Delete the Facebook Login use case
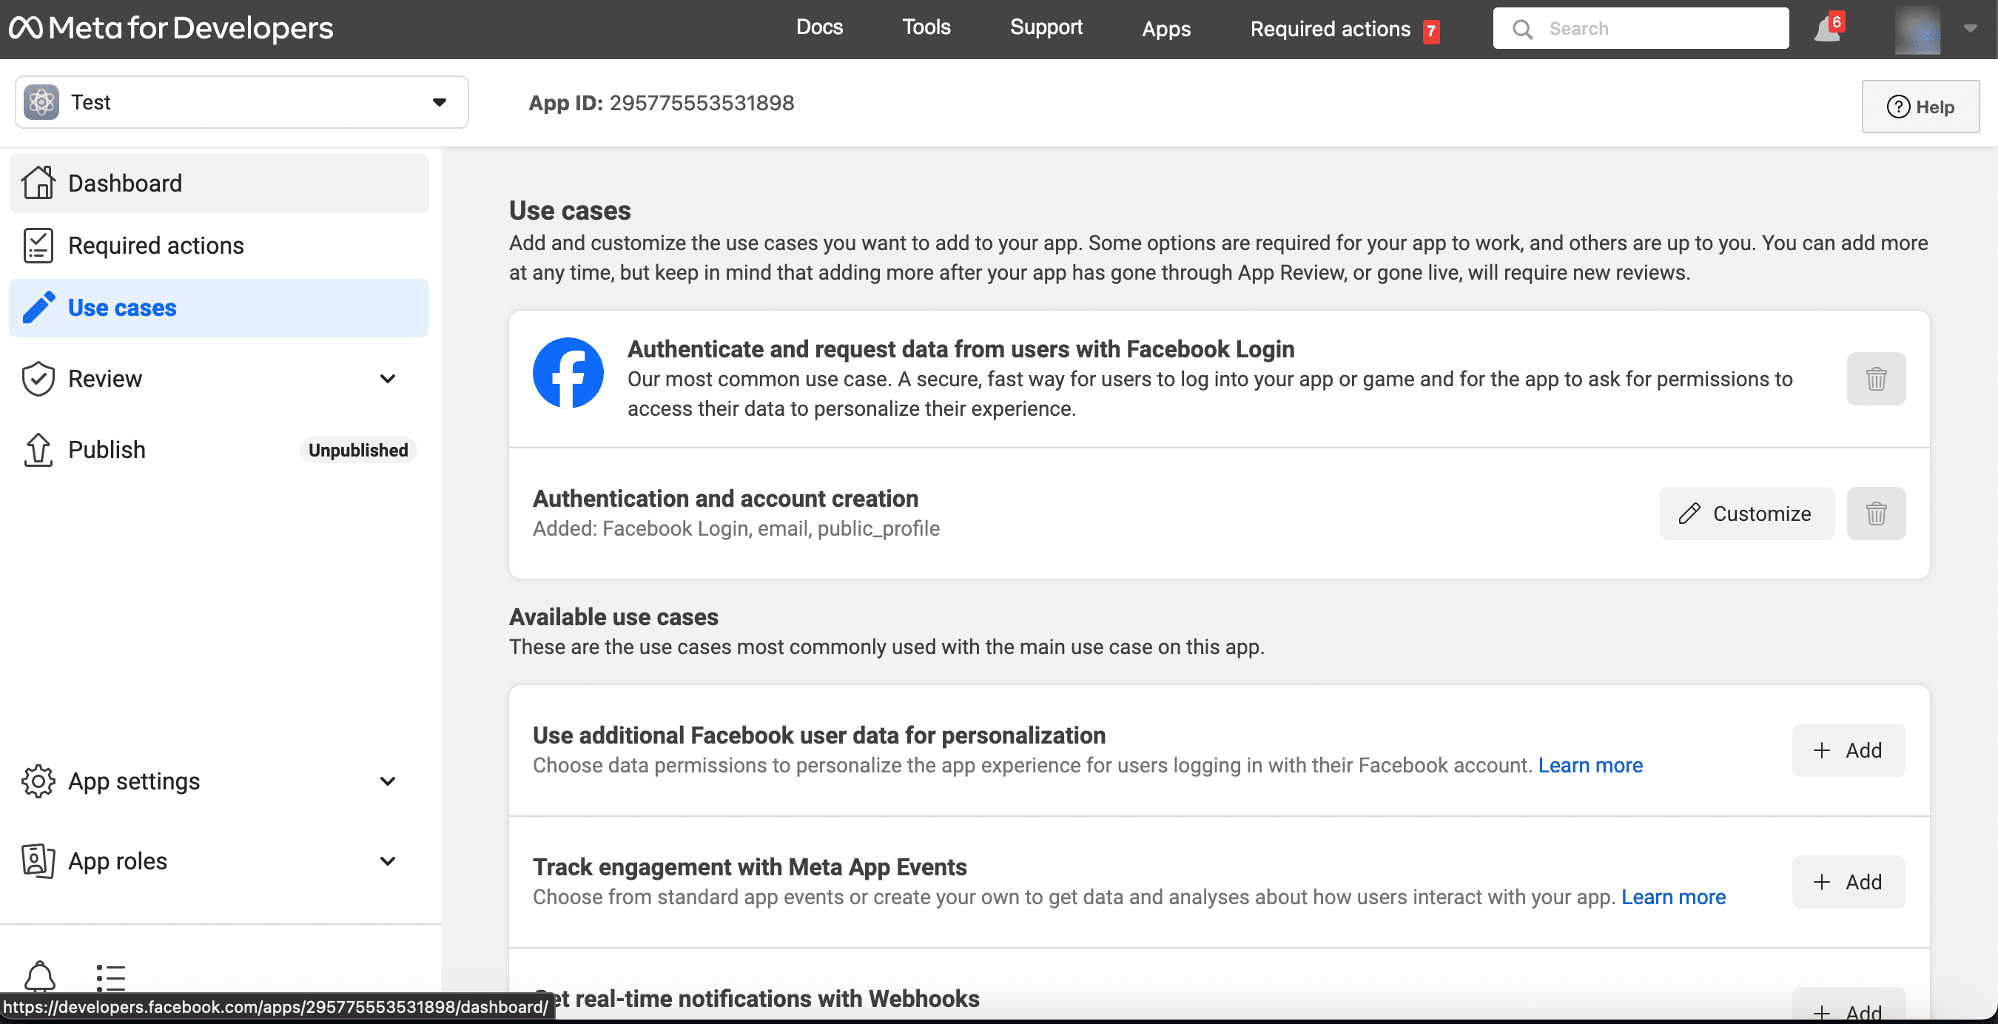Image resolution: width=1998 pixels, height=1024 pixels. [x=1875, y=379]
